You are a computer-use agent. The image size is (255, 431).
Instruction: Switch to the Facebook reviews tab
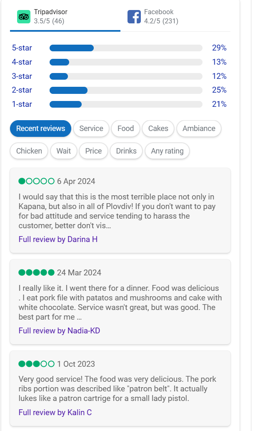(161, 17)
